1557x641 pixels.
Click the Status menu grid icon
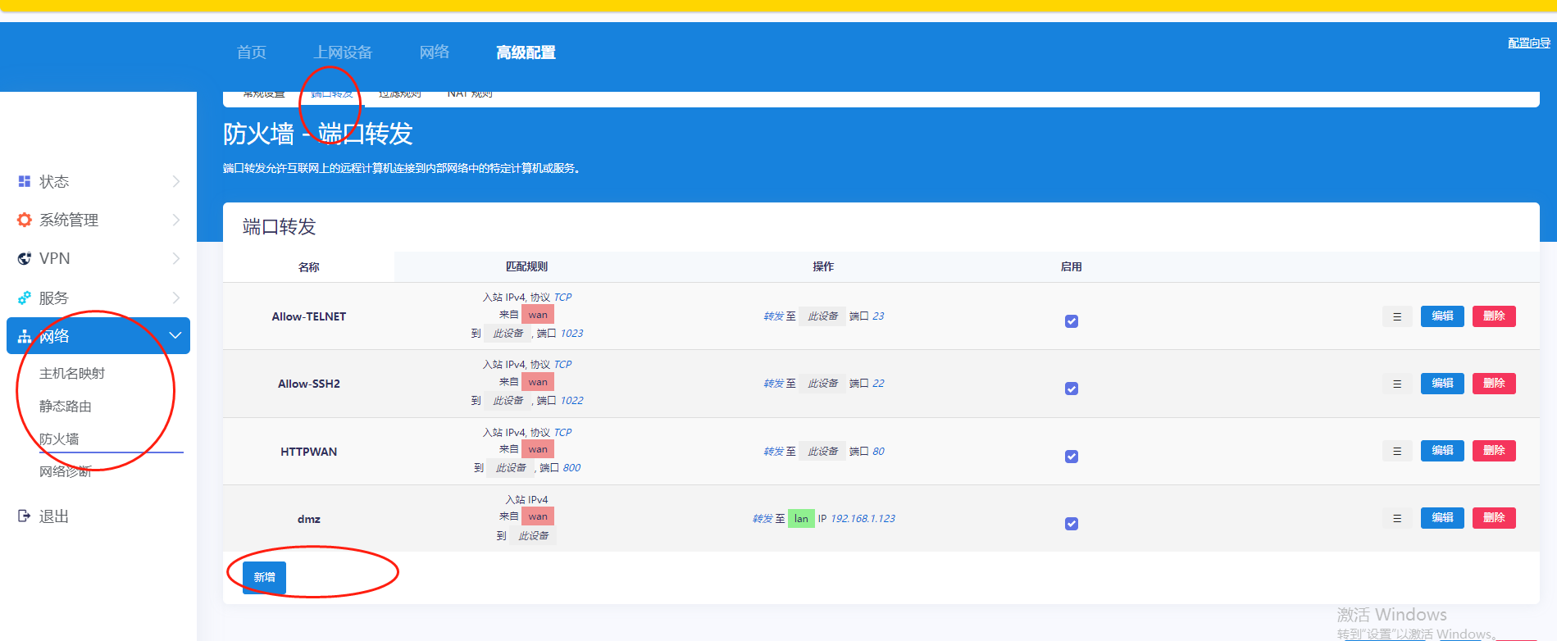coord(25,181)
